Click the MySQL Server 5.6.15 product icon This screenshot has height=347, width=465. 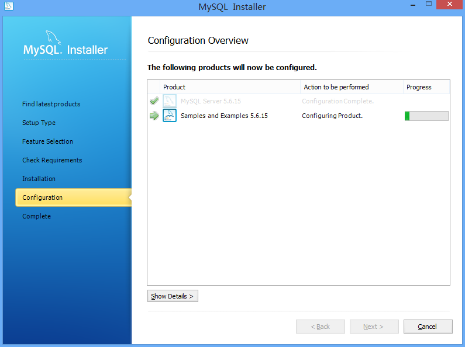[170, 101]
